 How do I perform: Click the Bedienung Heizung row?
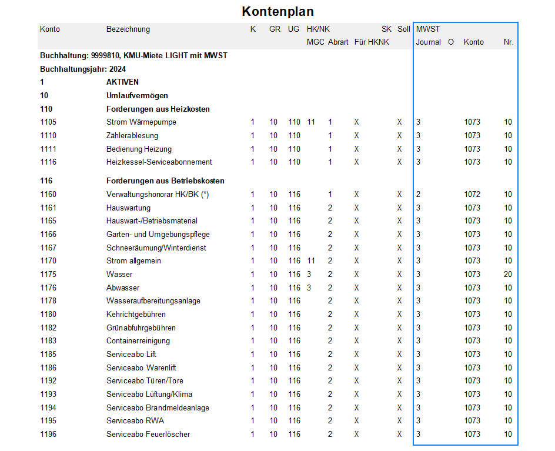point(139,149)
